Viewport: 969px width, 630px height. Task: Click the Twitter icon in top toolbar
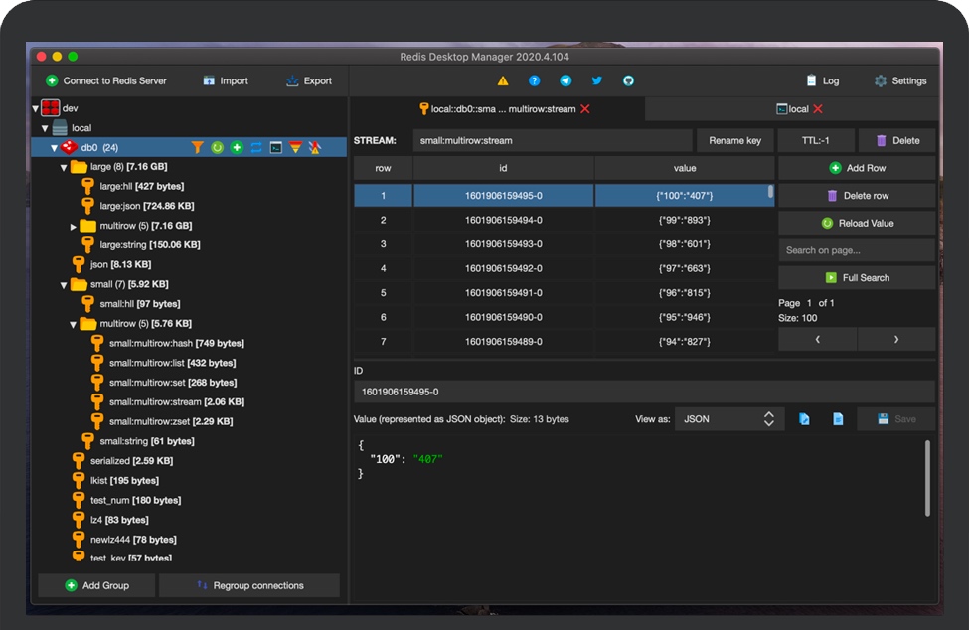pos(597,81)
